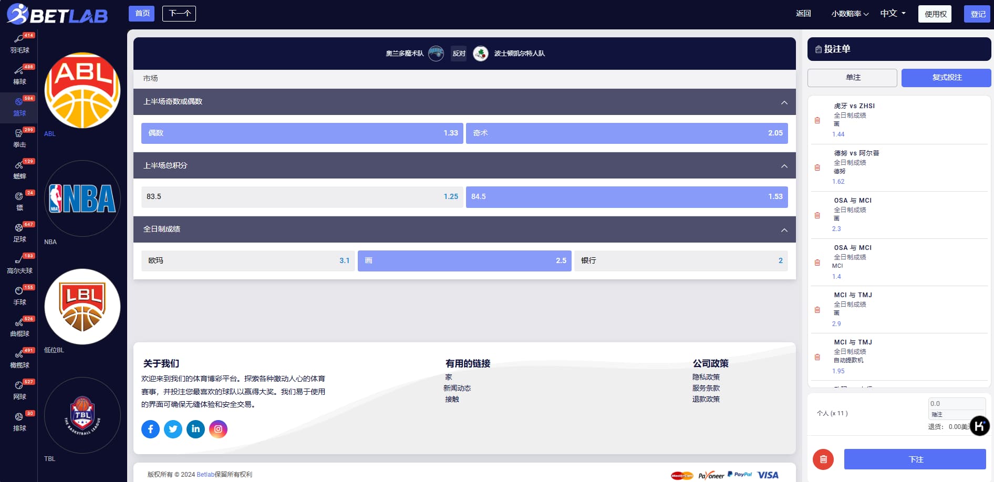Viewport: 994px width, 482px height.
Task: Open the 羽毛球 (badminton) sport section
Action: tap(19, 44)
